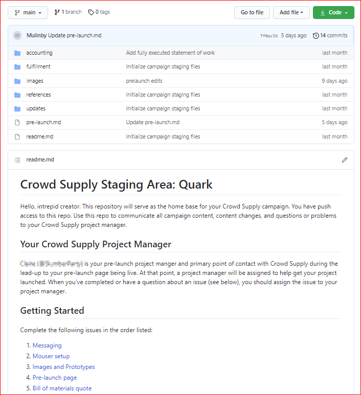Click the Crowd Supply Staging Area: Quark heading

coord(116,184)
